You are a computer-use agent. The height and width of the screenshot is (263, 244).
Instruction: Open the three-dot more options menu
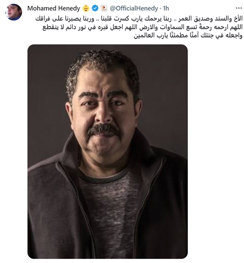tap(239, 8)
